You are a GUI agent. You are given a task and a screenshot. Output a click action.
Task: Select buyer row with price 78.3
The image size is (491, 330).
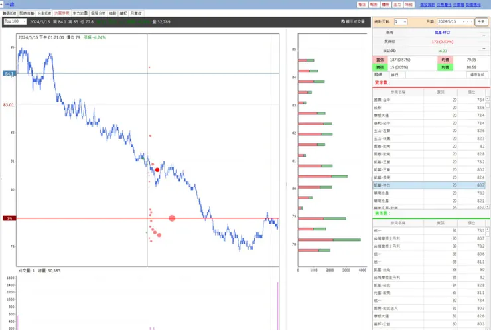click(429, 193)
